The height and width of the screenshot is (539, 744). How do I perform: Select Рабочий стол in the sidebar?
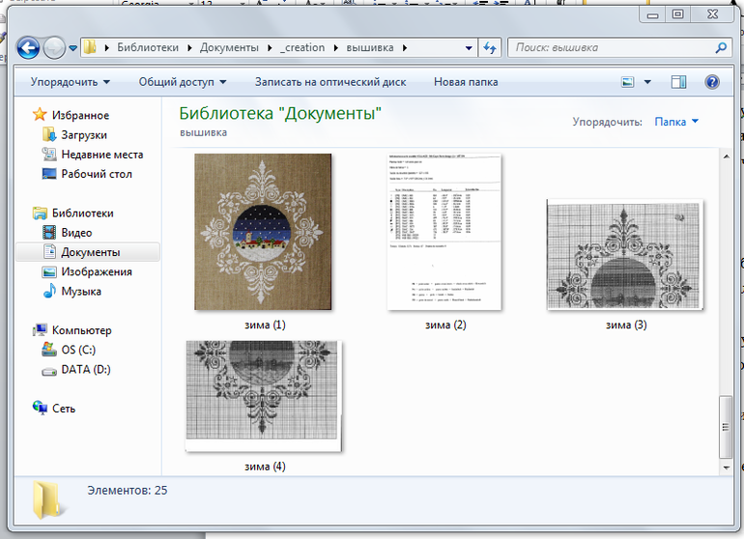[97, 174]
